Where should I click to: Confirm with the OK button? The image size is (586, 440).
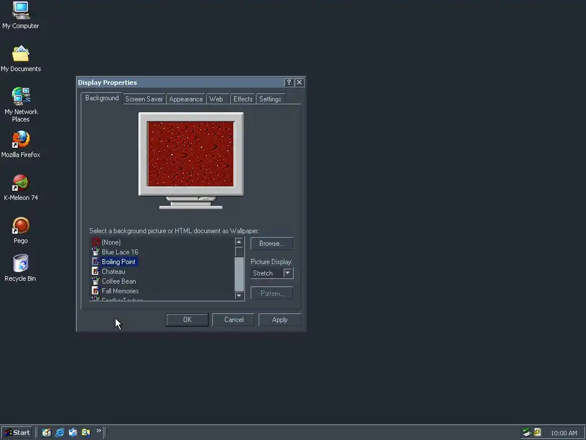pos(187,320)
